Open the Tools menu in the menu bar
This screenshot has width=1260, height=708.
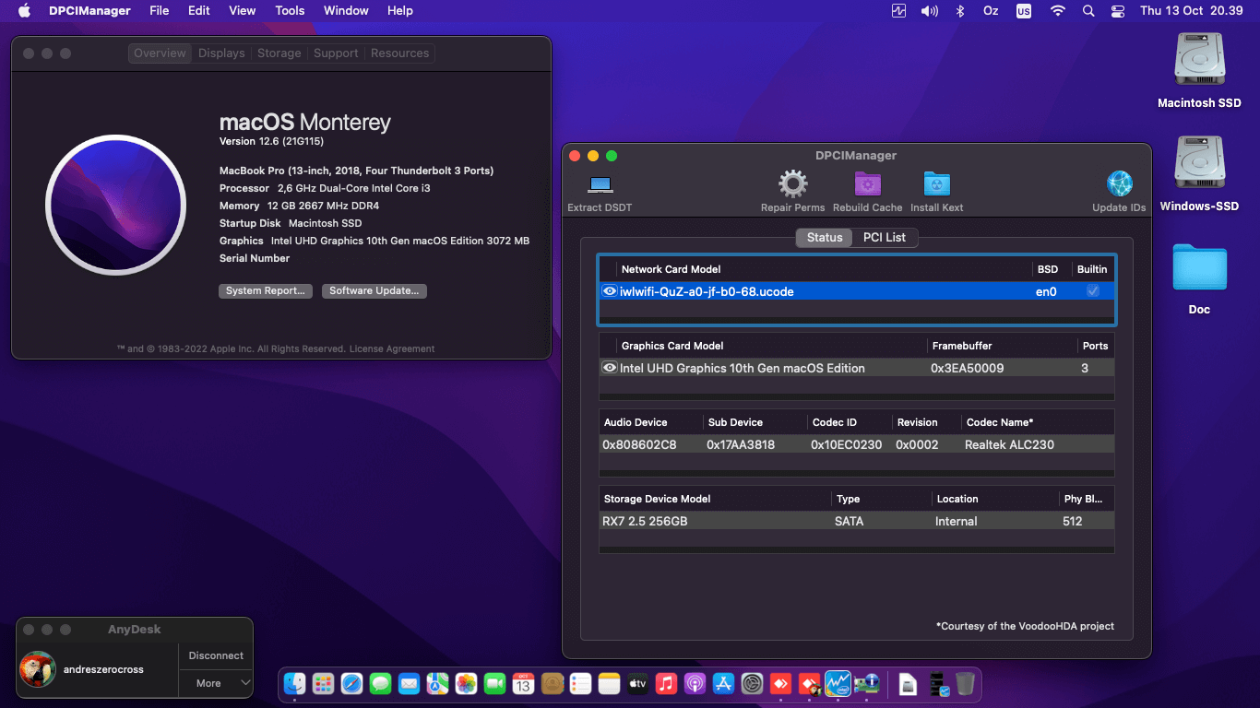point(290,11)
